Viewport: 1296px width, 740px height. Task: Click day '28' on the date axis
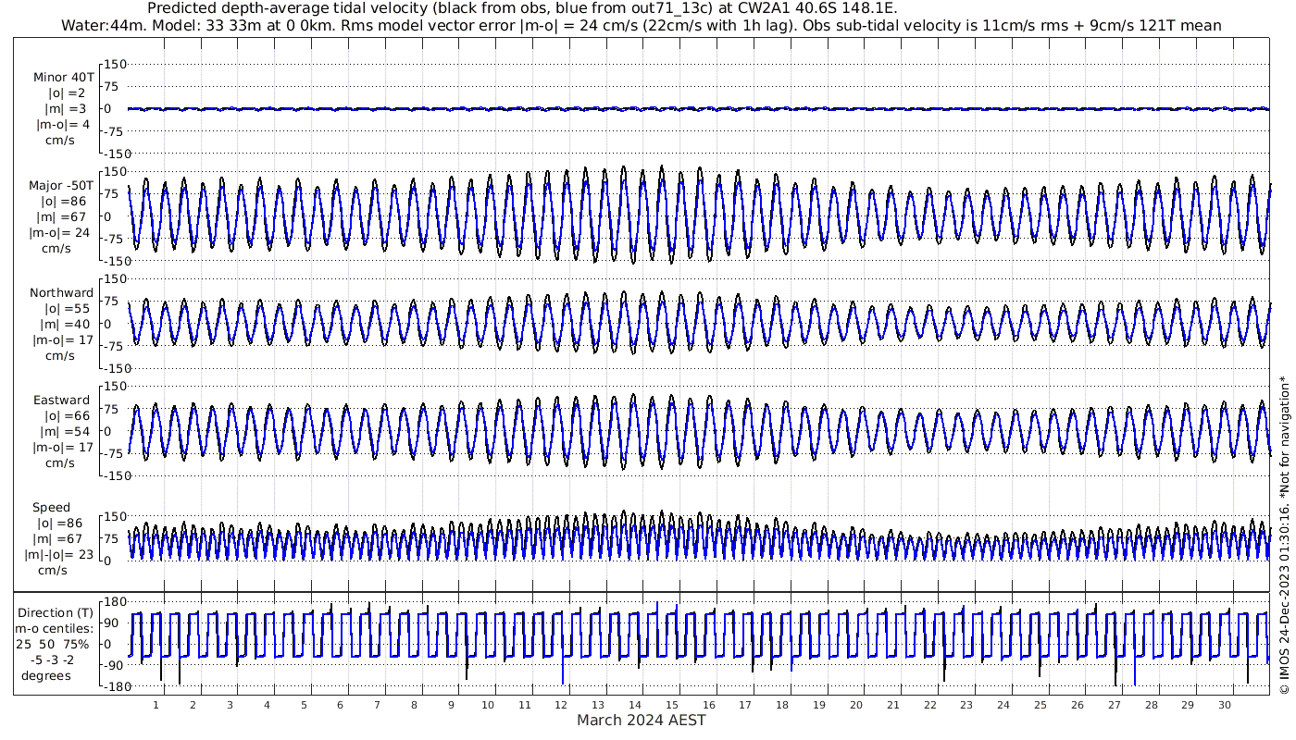1151,705
